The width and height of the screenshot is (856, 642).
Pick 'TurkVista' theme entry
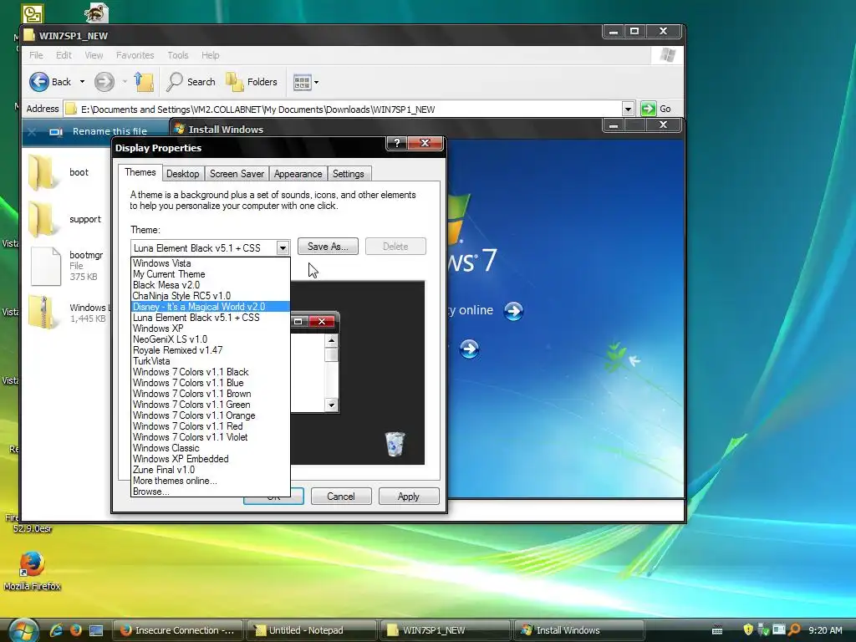[x=210, y=361]
